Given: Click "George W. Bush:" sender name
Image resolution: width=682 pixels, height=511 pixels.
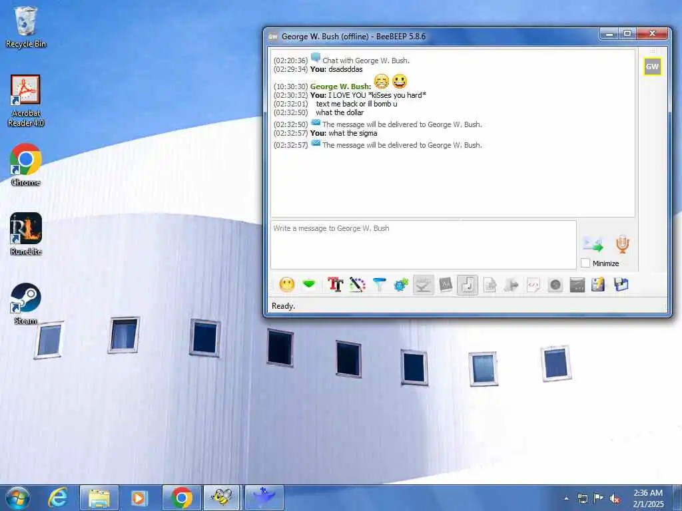Looking at the screenshot, I should (340, 86).
